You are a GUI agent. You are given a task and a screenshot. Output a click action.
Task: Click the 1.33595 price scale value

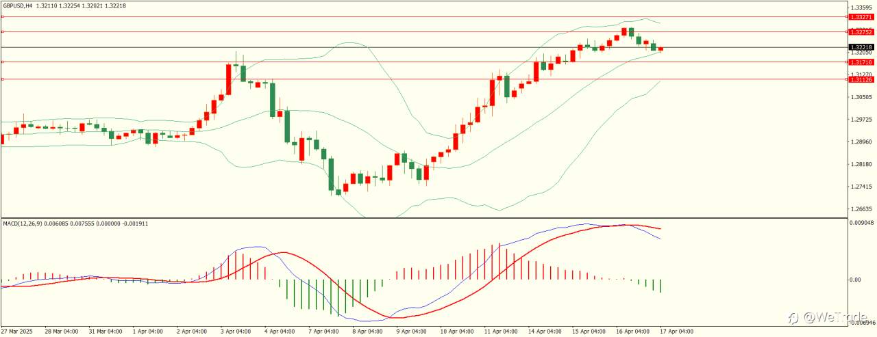coord(863,8)
